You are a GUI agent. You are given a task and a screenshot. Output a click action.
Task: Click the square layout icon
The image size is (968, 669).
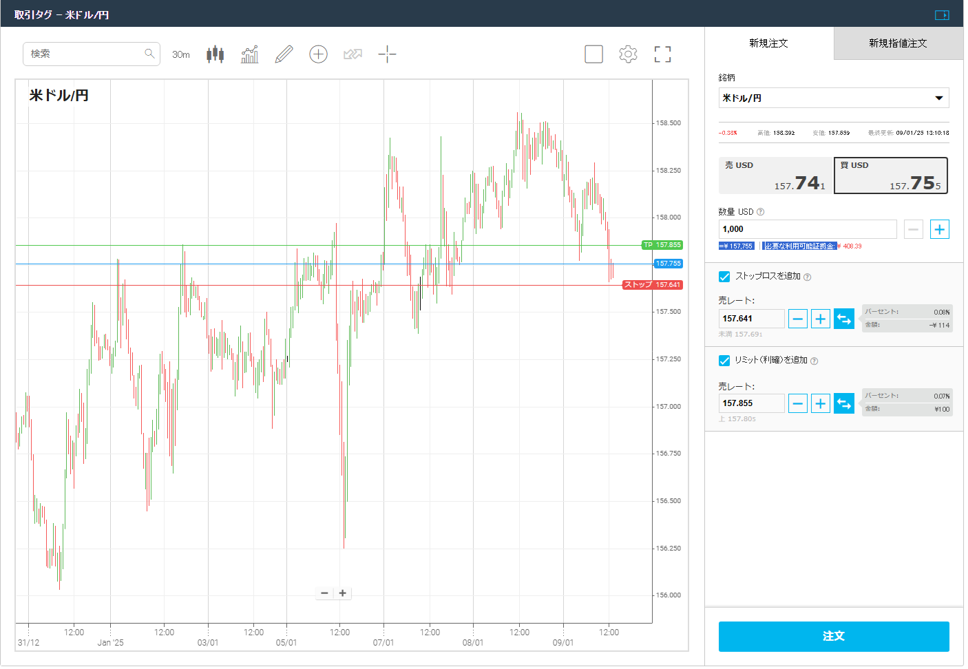[593, 54]
